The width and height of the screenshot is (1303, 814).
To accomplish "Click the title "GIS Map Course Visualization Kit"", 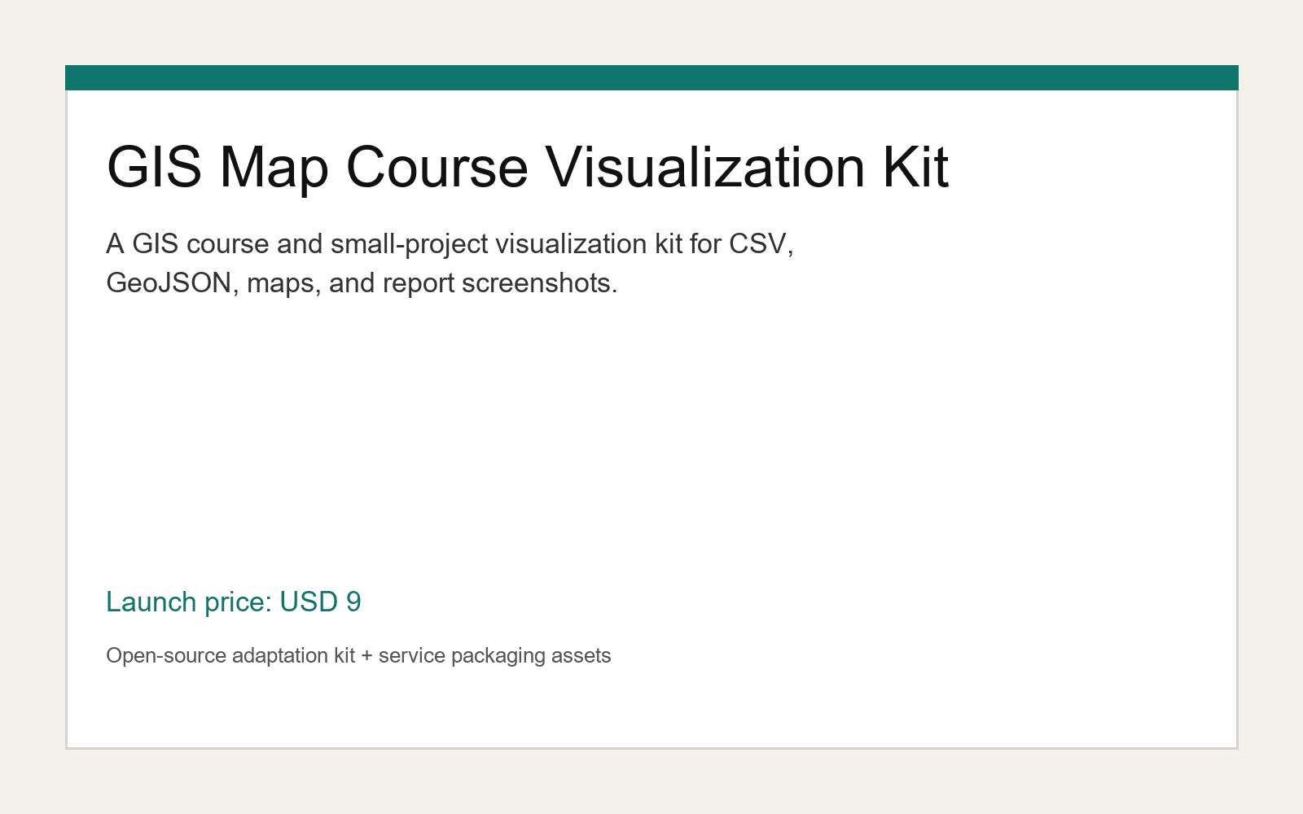I will 528,167.
